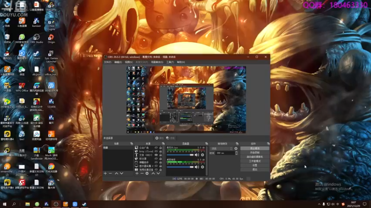The height and width of the screenshot is (208, 371).
Task: Open 桌面音频 audio settings gear
Action: [203, 167]
